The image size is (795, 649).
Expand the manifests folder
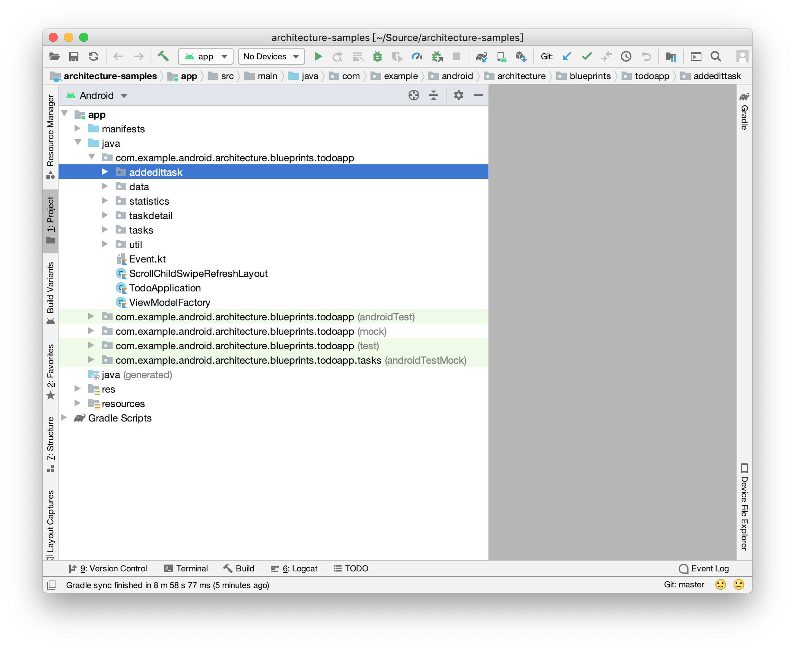click(x=78, y=129)
